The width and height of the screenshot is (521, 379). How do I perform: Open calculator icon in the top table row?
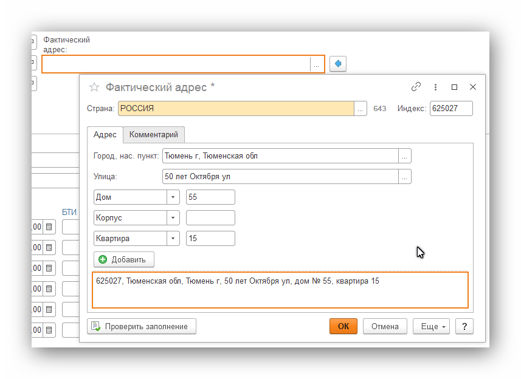(49, 227)
